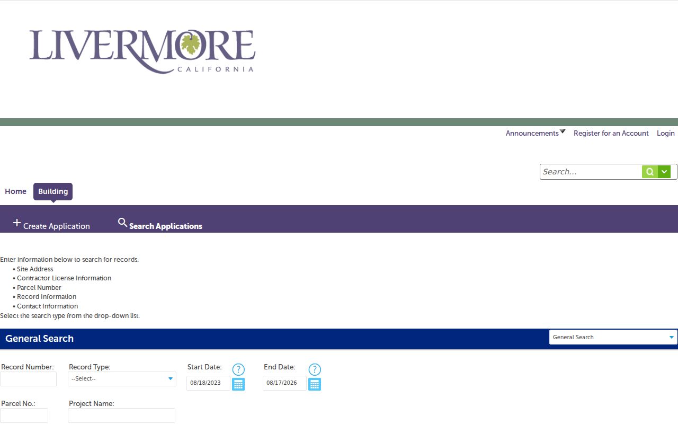Open Announcements link
This screenshot has height=424, width=678.
[532, 134]
